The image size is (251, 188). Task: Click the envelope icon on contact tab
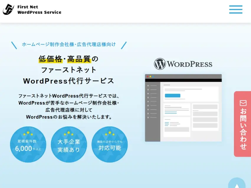click(243, 103)
